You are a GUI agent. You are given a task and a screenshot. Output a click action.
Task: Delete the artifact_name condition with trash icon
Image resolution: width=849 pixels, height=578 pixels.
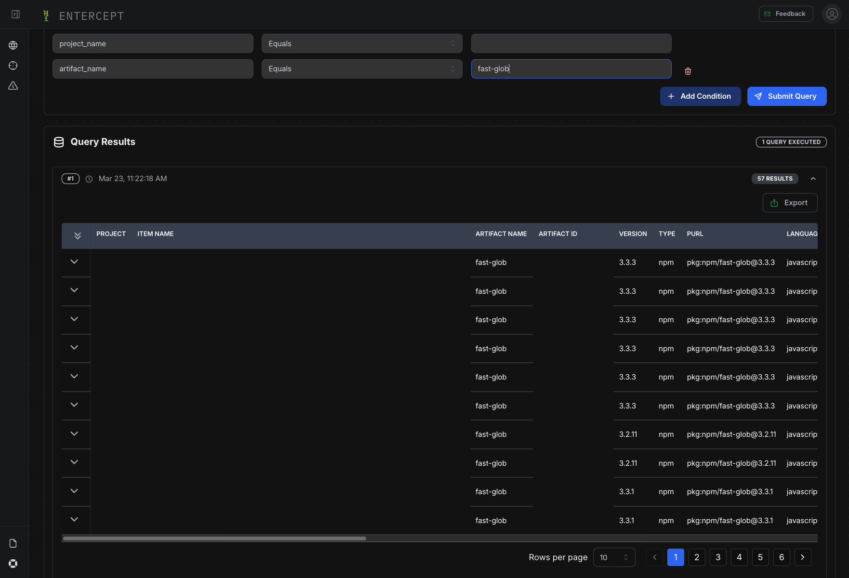(688, 71)
